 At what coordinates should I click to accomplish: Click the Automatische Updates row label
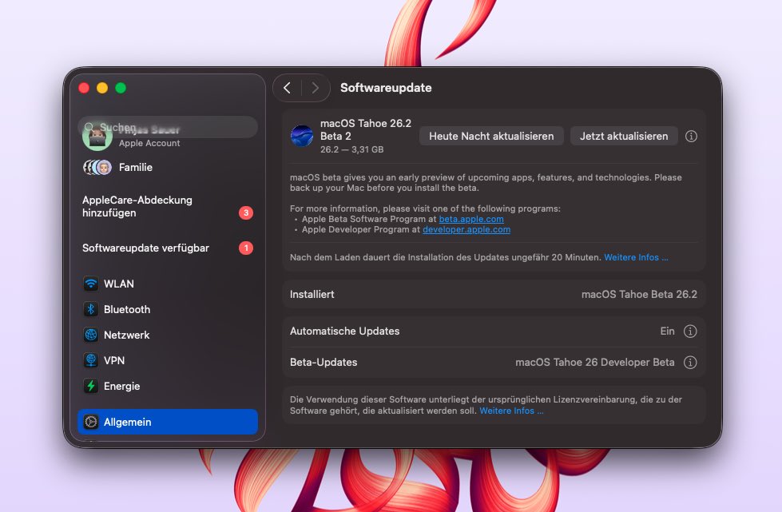[344, 331]
